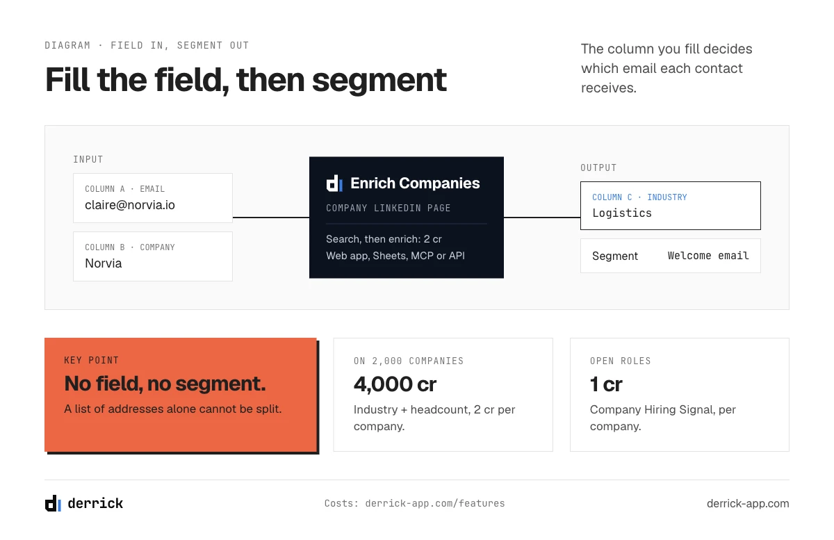834x540 pixels.
Task: Click 'ON 2,000 COMPANIES' label
Action: pyautogui.click(x=409, y=361)
